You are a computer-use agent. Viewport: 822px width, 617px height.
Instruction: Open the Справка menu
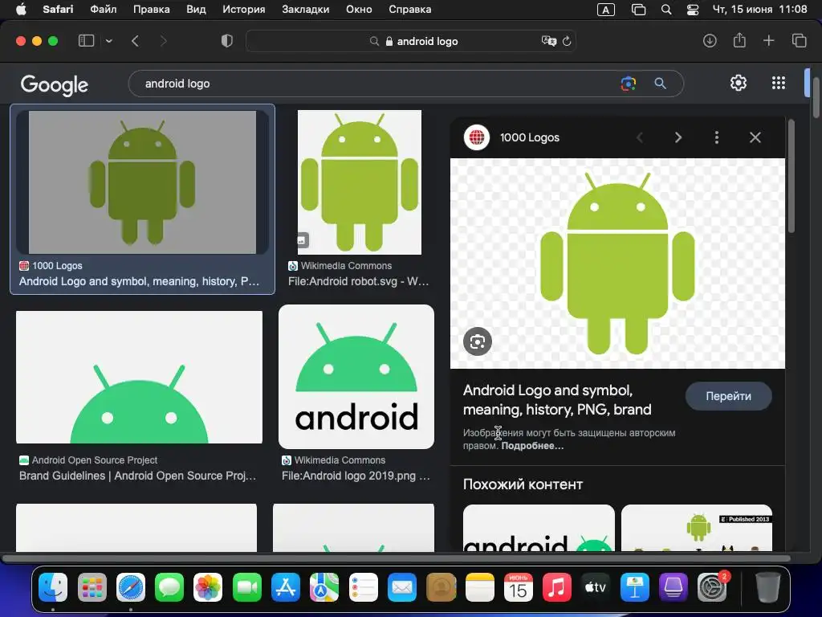pos(410,10)
